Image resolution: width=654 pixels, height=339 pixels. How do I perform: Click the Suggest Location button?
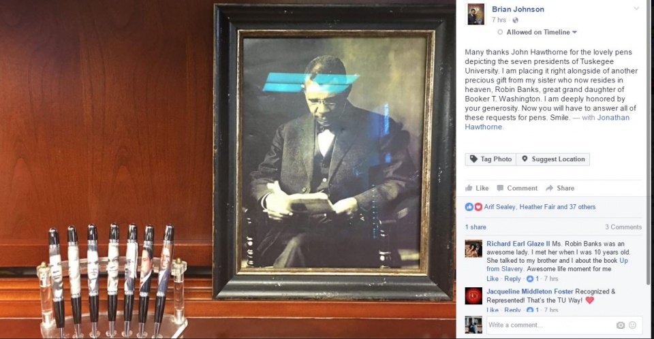pos(552,159)
